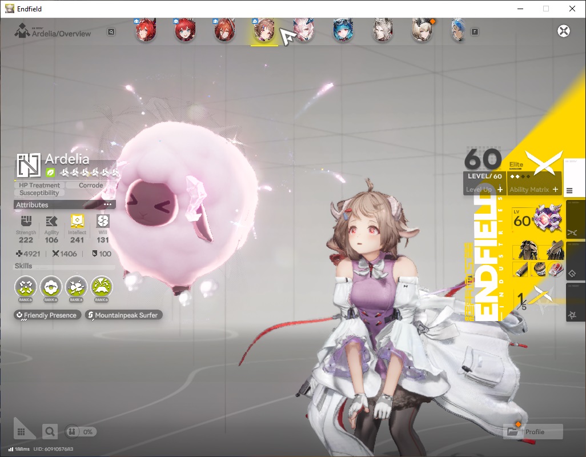This screenshot has height=457, width=586.
Task: Maximize the Endfield window
Action: pyautogui.click(x=546, y=9)
